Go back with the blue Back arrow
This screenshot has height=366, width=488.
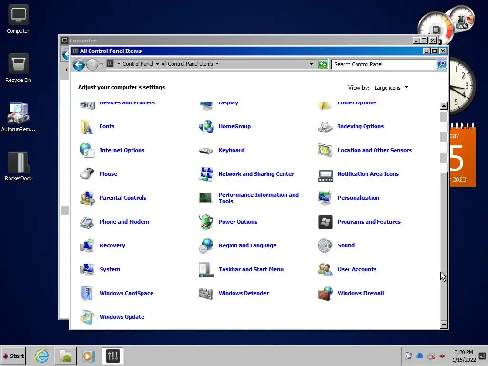coord(79,64)
